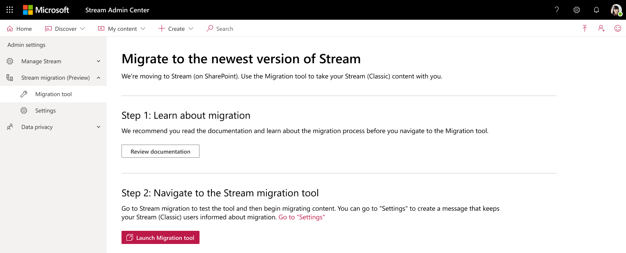
Task: Open the My content dropdown
Action: pos(122,29)
